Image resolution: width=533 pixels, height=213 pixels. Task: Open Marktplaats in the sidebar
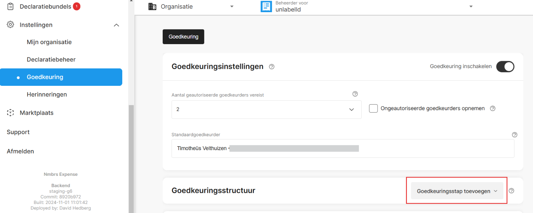[37, 113]
